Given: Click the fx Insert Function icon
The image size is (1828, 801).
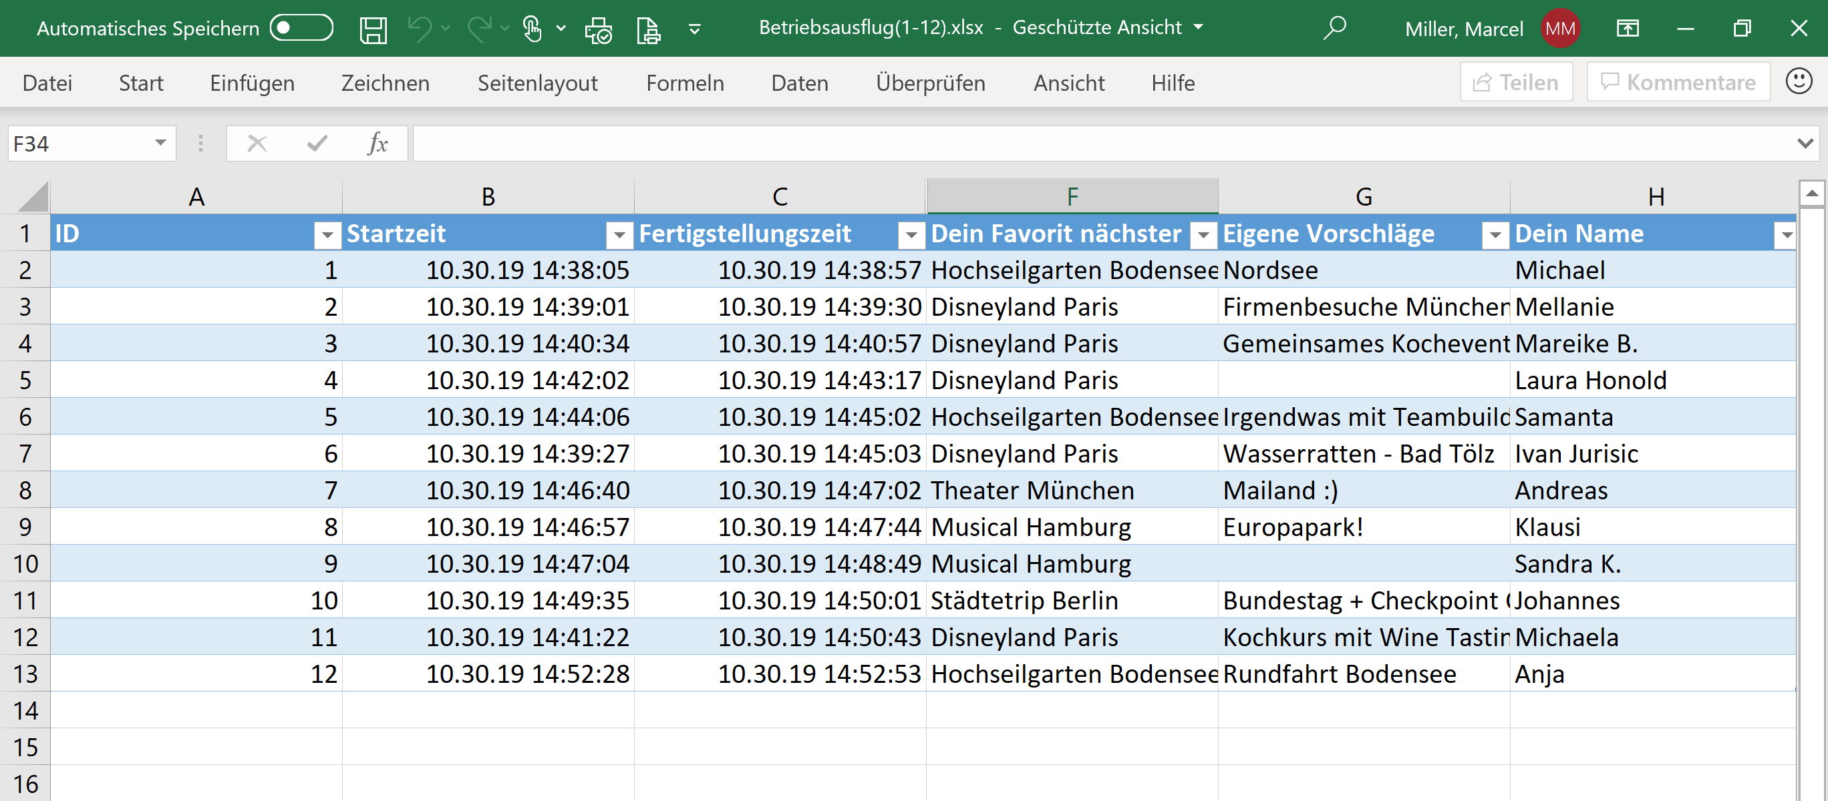Looking at the screenshot, I should pos(377,144).
